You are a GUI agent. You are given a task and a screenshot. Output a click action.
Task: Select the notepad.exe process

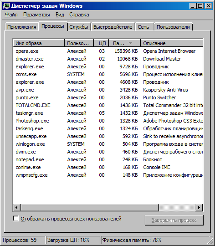point(108,159)
